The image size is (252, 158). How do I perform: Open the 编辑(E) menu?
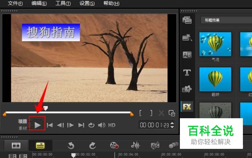[x=39, y=3]
